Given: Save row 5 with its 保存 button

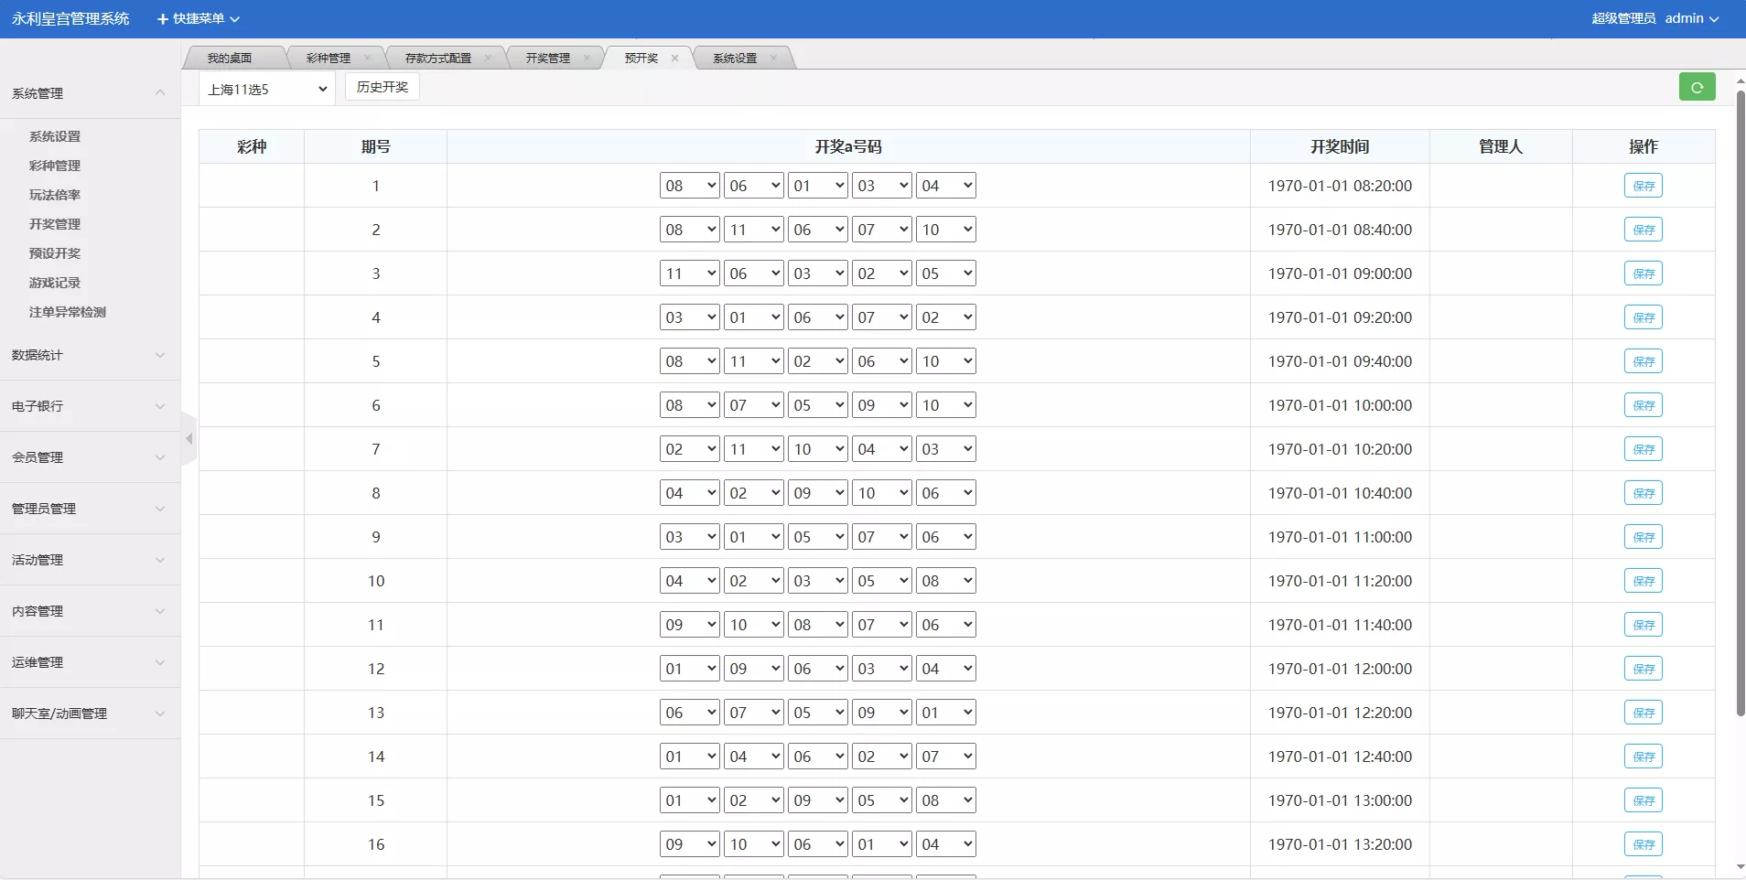Looking at the screenshot, I should 1644,361.
